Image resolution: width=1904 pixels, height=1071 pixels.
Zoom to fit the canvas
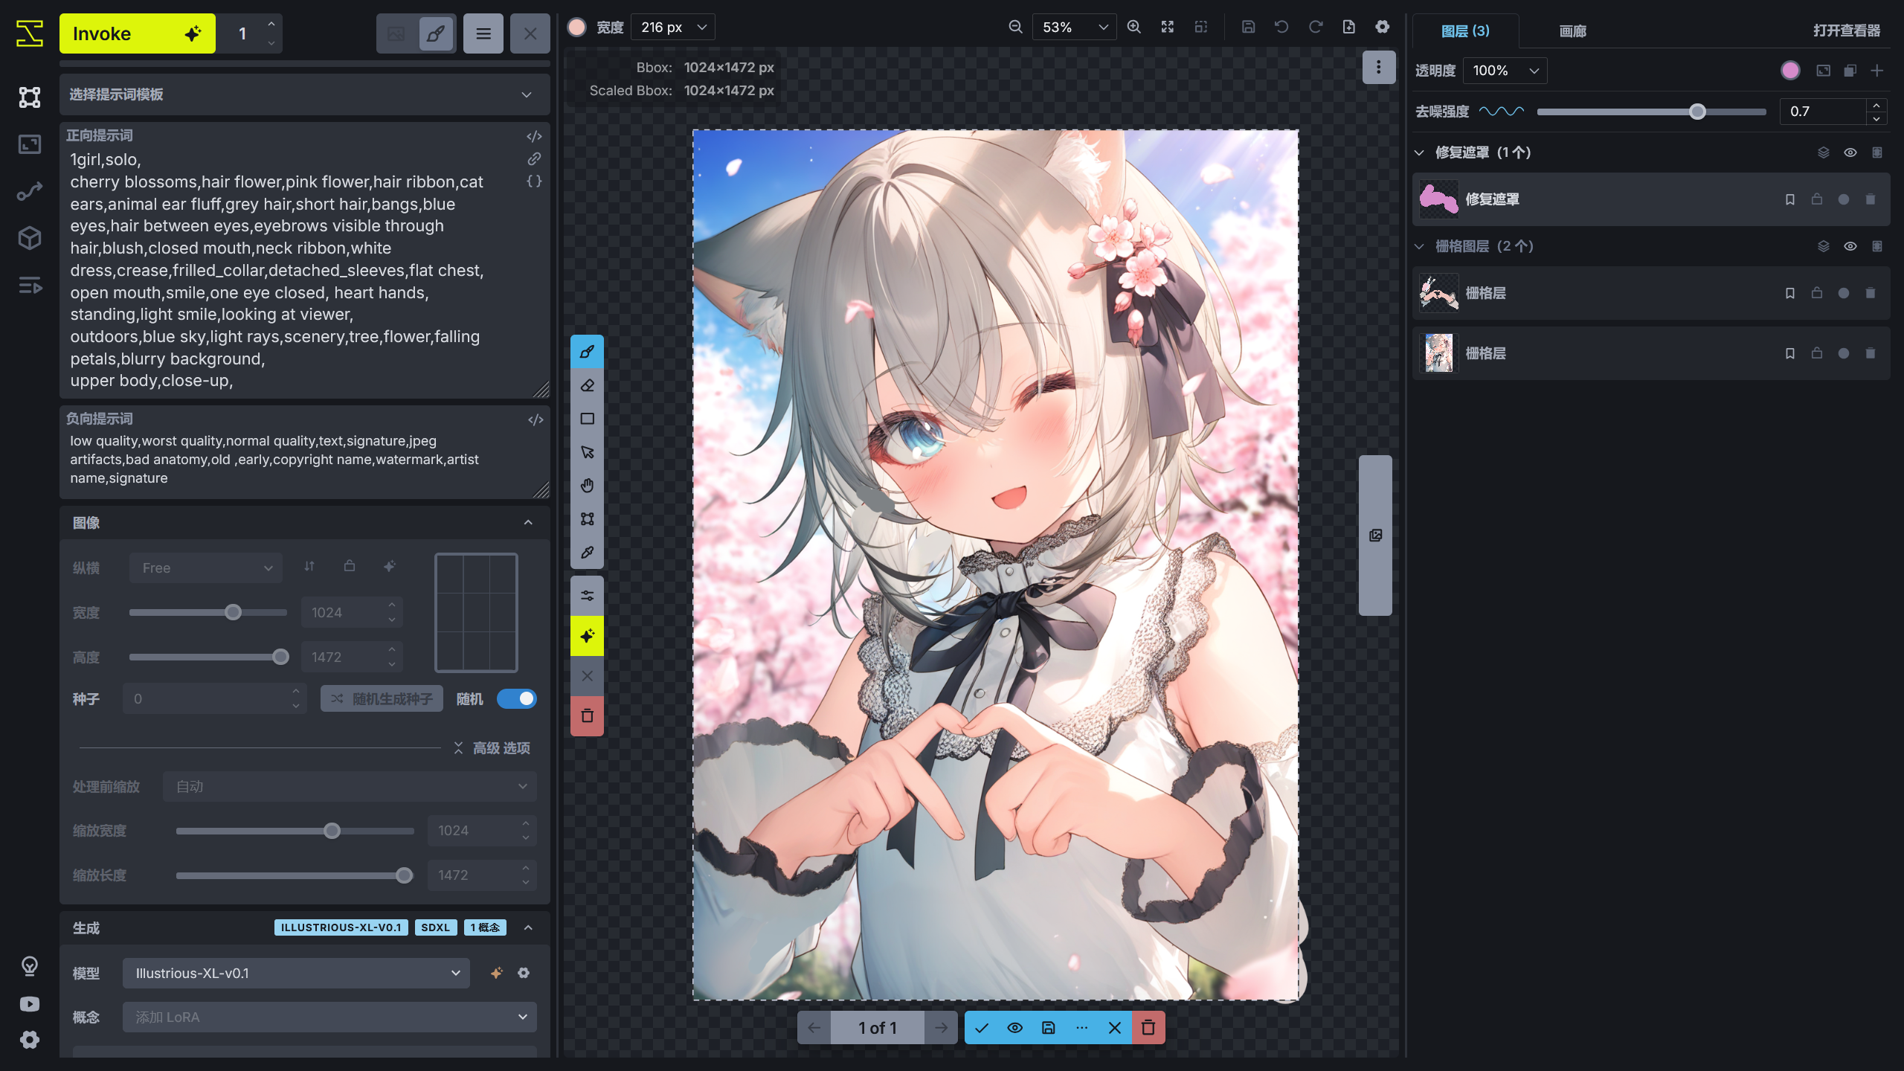(1167, 26)
